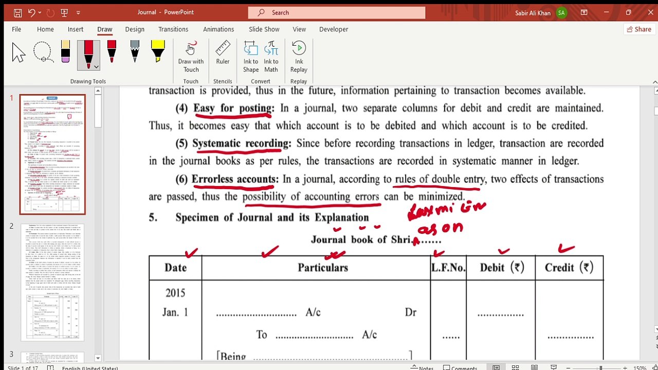Select the Lasso Select tool
The width and height of the screenshot is (658, 370).
pos(43,53)
